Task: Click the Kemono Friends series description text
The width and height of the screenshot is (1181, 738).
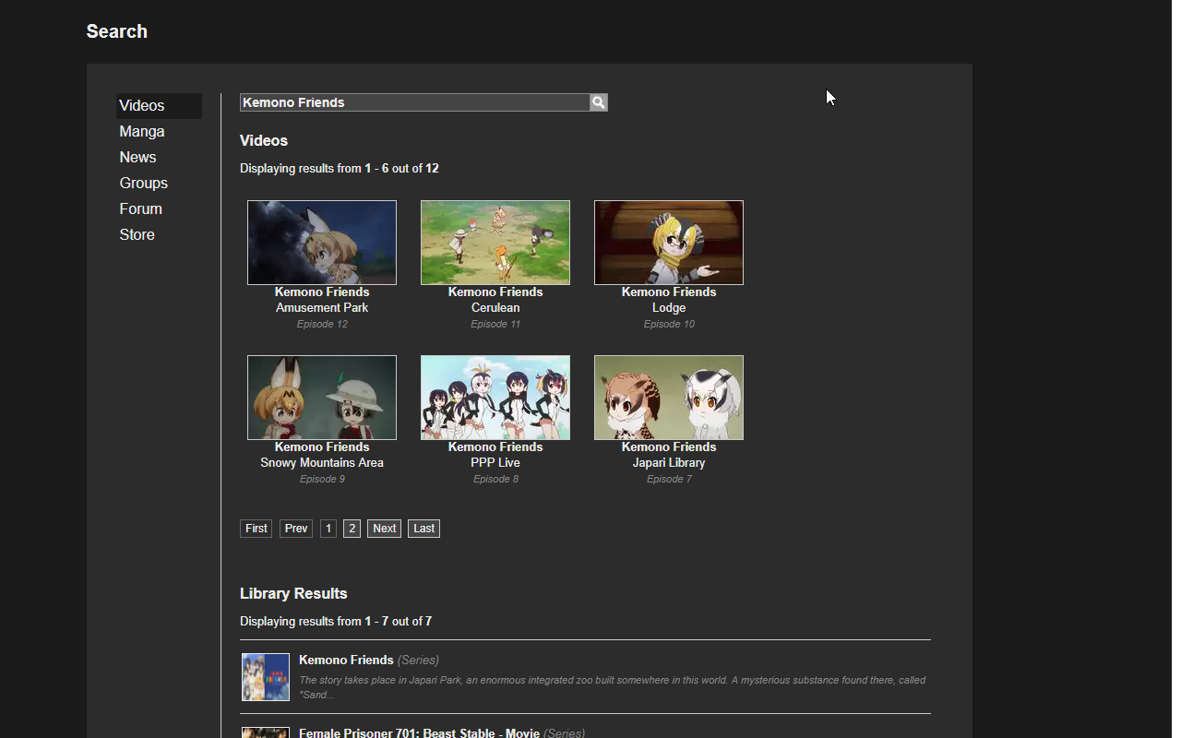Action: pyautogui.click(x=613, y=687)
